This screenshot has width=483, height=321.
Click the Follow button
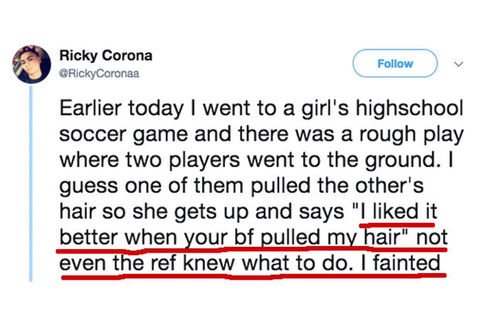click(395, 63)
